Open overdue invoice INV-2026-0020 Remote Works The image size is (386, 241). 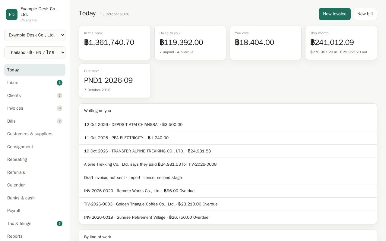coord(228,191)
